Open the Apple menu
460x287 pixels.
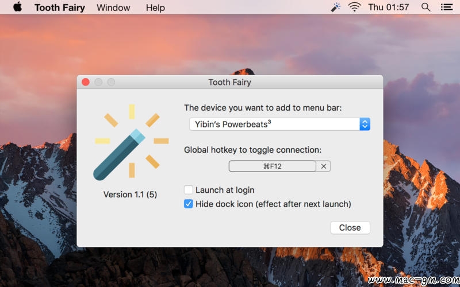click(18, 7)
